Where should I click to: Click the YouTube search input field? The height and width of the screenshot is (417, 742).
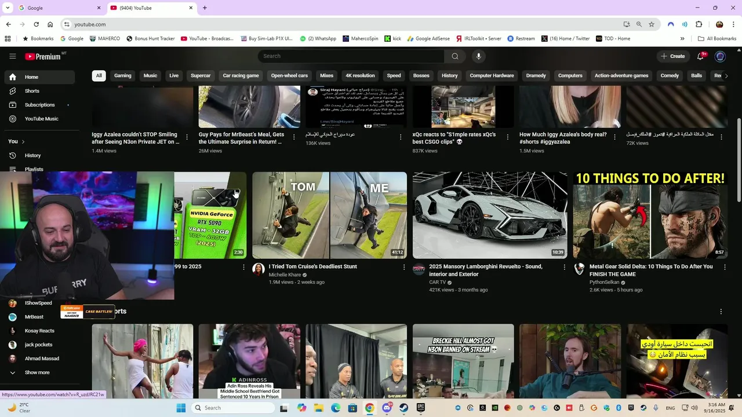pos(351,56)
